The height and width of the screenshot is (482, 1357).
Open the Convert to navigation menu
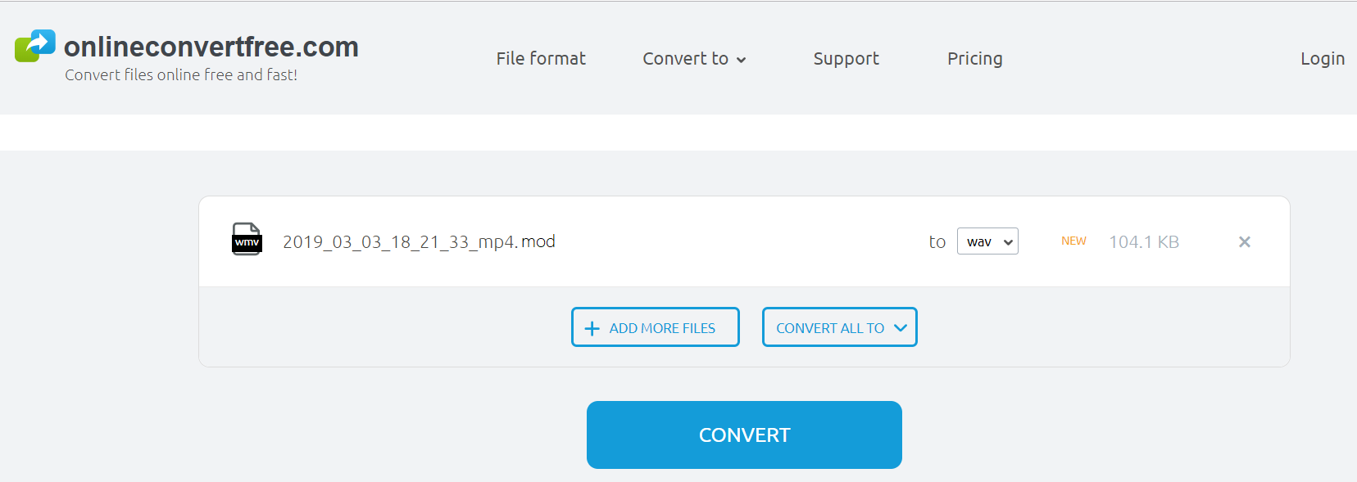tap(685, 59)
